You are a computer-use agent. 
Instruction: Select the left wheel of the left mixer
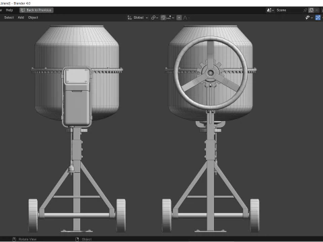click(x=33, y=215)
